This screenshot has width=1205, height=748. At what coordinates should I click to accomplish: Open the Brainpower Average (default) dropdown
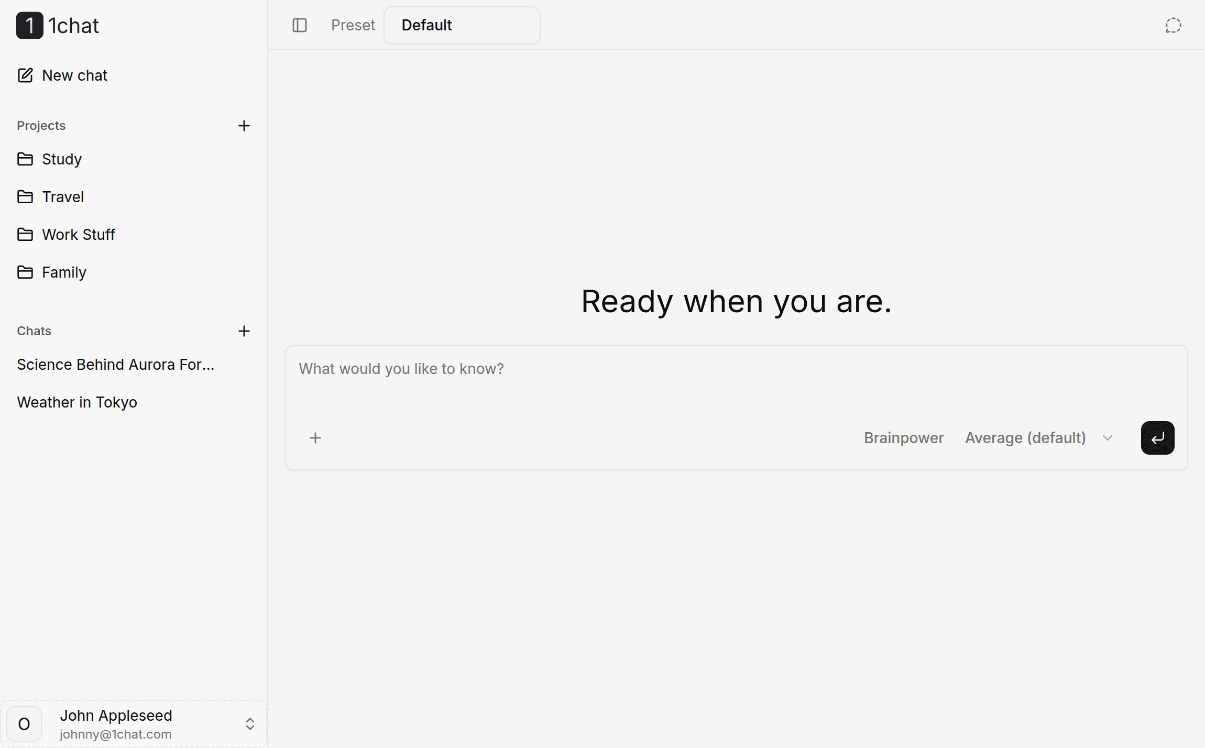1039,438
